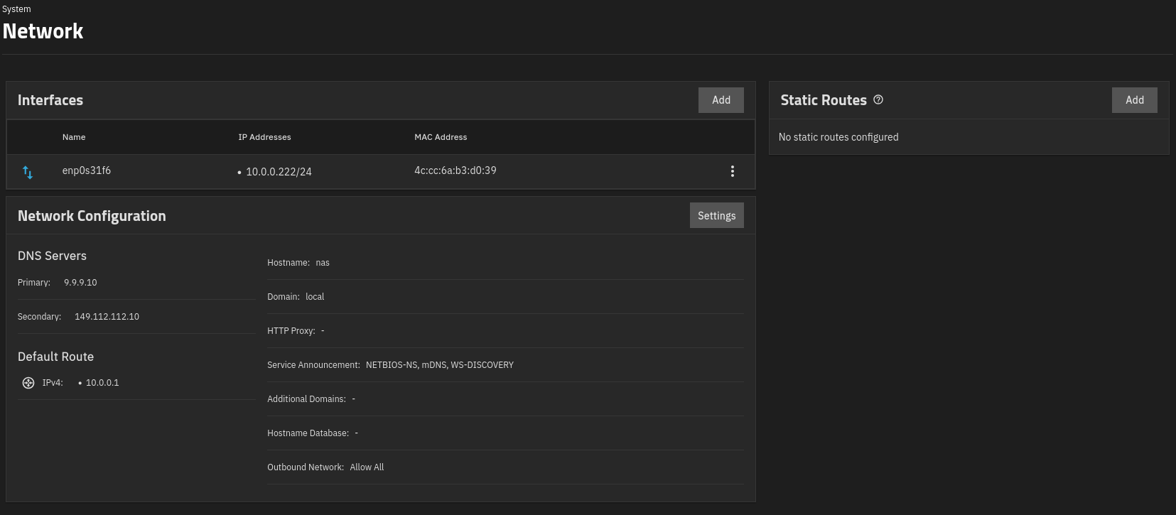This screenshot has width=1176, height=515.
Task: Click the Additional Domains label
Action: point(306,399)
